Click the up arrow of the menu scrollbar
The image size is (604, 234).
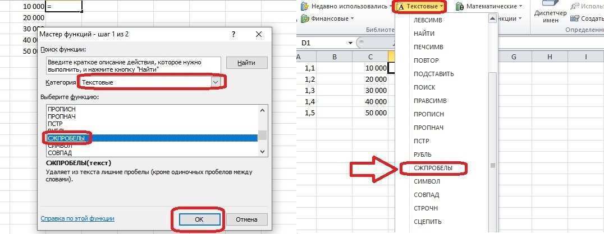click(x=492, y=18)
